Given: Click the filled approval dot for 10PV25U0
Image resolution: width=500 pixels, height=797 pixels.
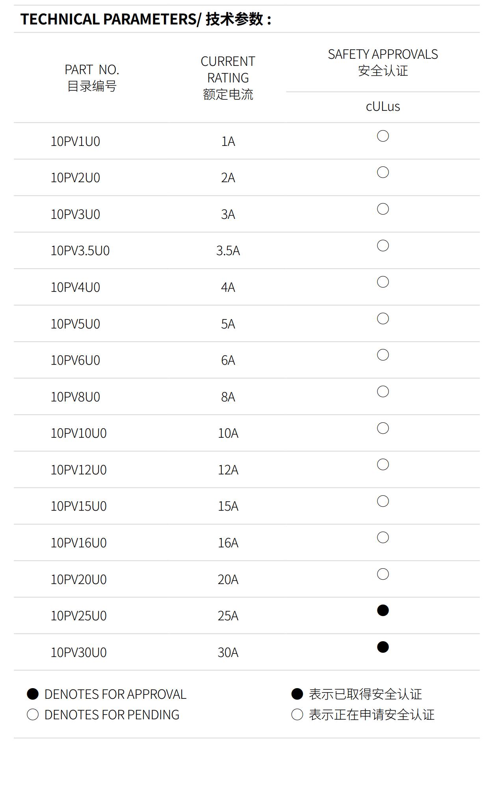Looking at the screenshot, I should [x=383, y=610].
